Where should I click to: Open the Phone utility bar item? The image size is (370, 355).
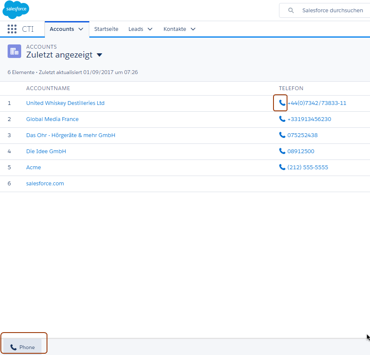point(22,347)
